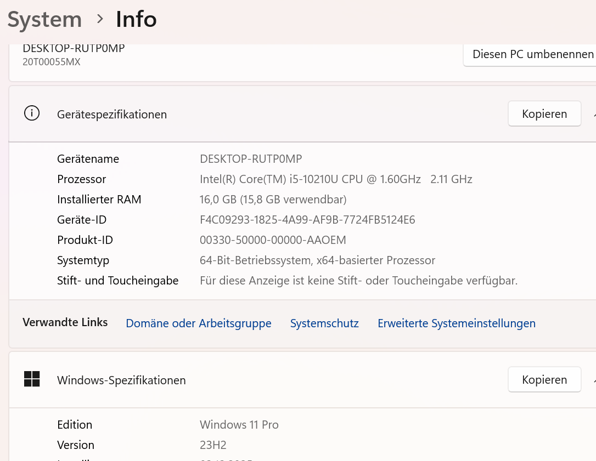Viewport: 596px width, 461px height.
Task: Copy Windows specifications with the Kopieren button
Action: pyautogui.click(x=544, y=380)
